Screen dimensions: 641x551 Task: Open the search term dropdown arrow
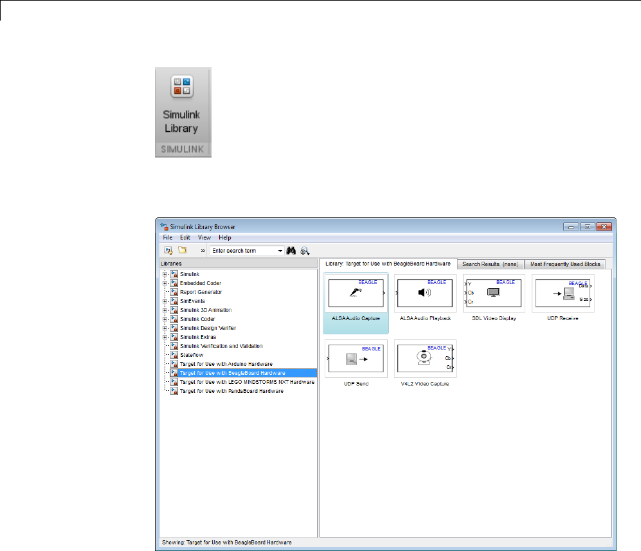280,251
